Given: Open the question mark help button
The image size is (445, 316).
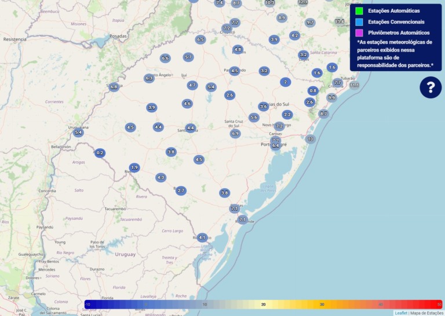Looking at the screenshot, I should click(431, 87).
